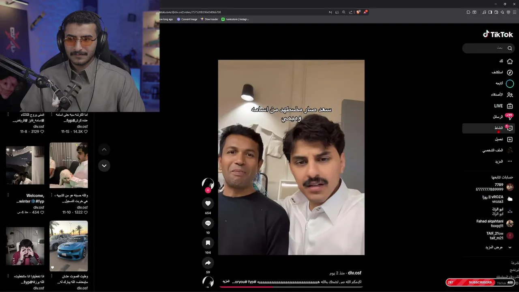Expand the caption with 'المزيد' link

click(x=226, y=281)
